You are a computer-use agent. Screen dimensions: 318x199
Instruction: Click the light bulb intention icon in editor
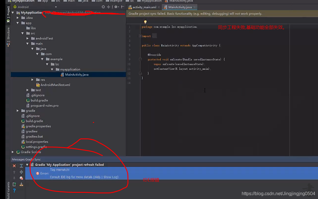coord(145,22)
